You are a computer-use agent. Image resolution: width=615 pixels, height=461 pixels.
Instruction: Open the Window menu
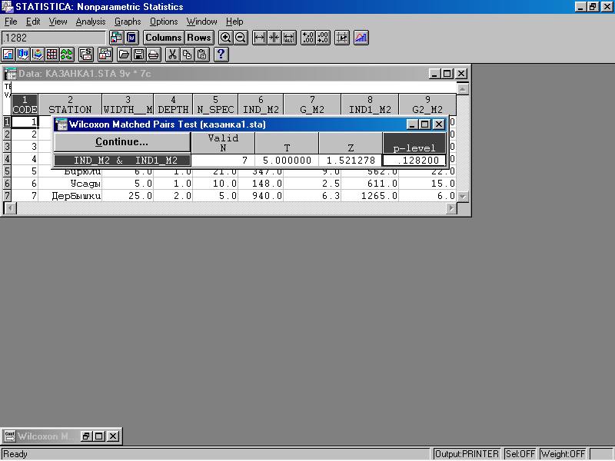[201, 22]
